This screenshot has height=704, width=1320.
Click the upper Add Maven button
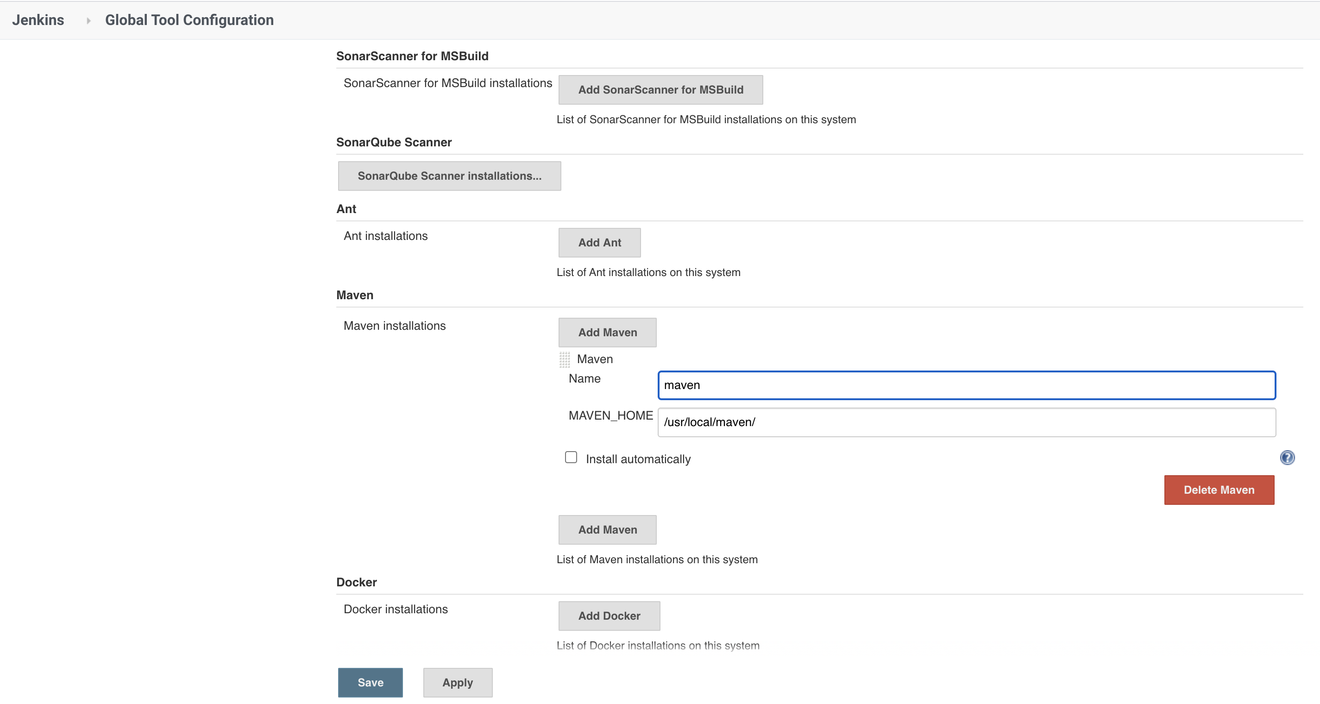tap(607, 332)
